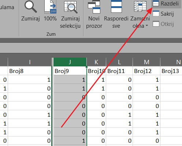Image resolution: width=182 pixels, height=146 pixels.
Task: Select column J header
Action: (x=70, y=62)
